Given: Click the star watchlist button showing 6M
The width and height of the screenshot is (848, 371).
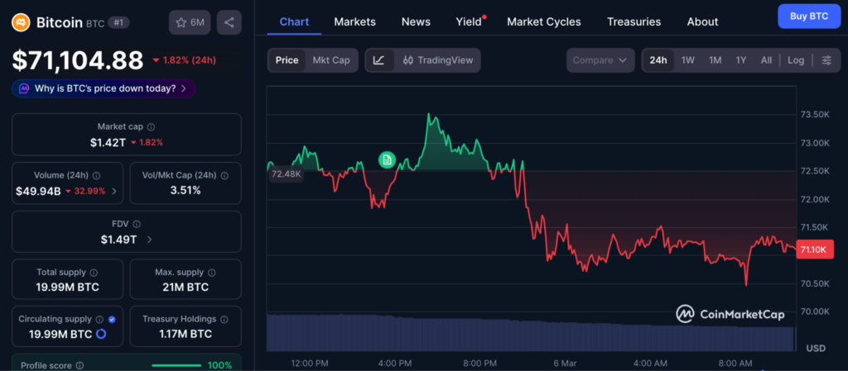Looking at the screenshot, I should [x=190, y=22].
